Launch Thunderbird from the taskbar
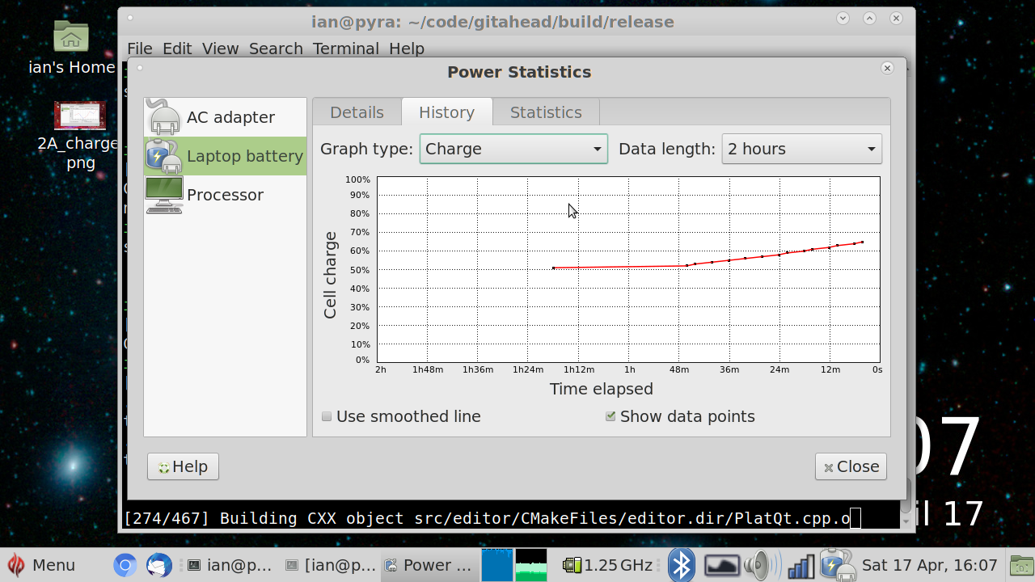This screenshot has width=1035, height=582. (x=158, y=565)
